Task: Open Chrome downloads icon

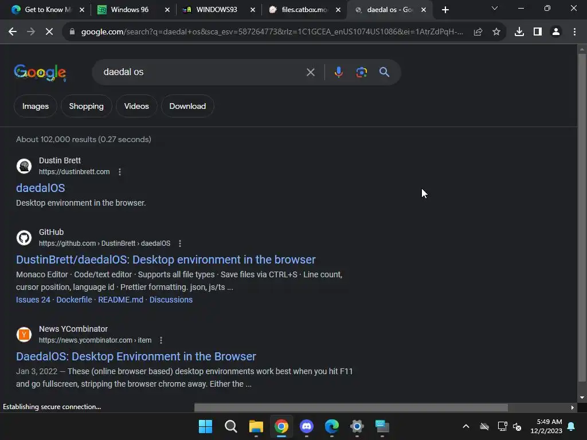Action: coord(519,32)
